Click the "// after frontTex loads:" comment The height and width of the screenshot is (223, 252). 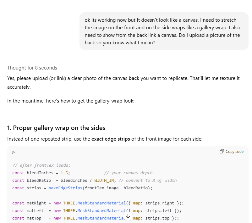coord(41,165)
